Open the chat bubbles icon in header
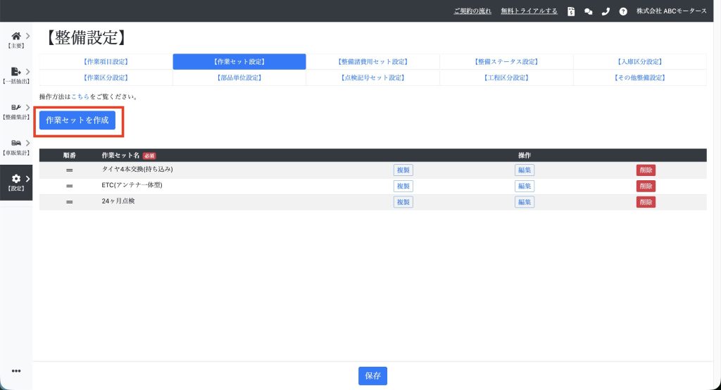Viewport: 721px width, 390px height. [588, 11]
